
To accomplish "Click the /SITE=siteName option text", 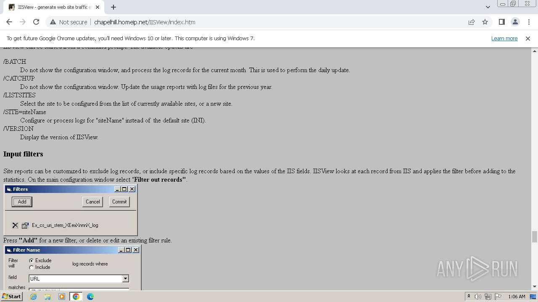I will click(25, 112).
